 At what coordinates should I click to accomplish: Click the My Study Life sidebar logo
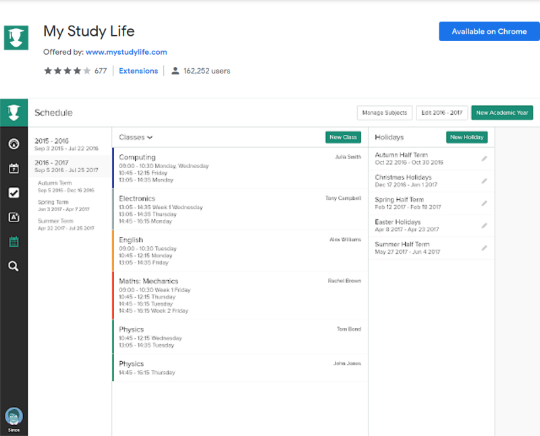[x=13, y=112]
